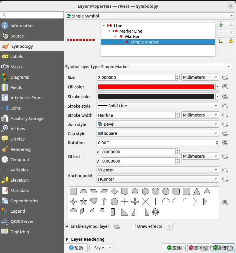Screen dimensions: 236x253
Task: Remove the selected symbol layer
Action: pyautogui.click(x=221, y=33)
